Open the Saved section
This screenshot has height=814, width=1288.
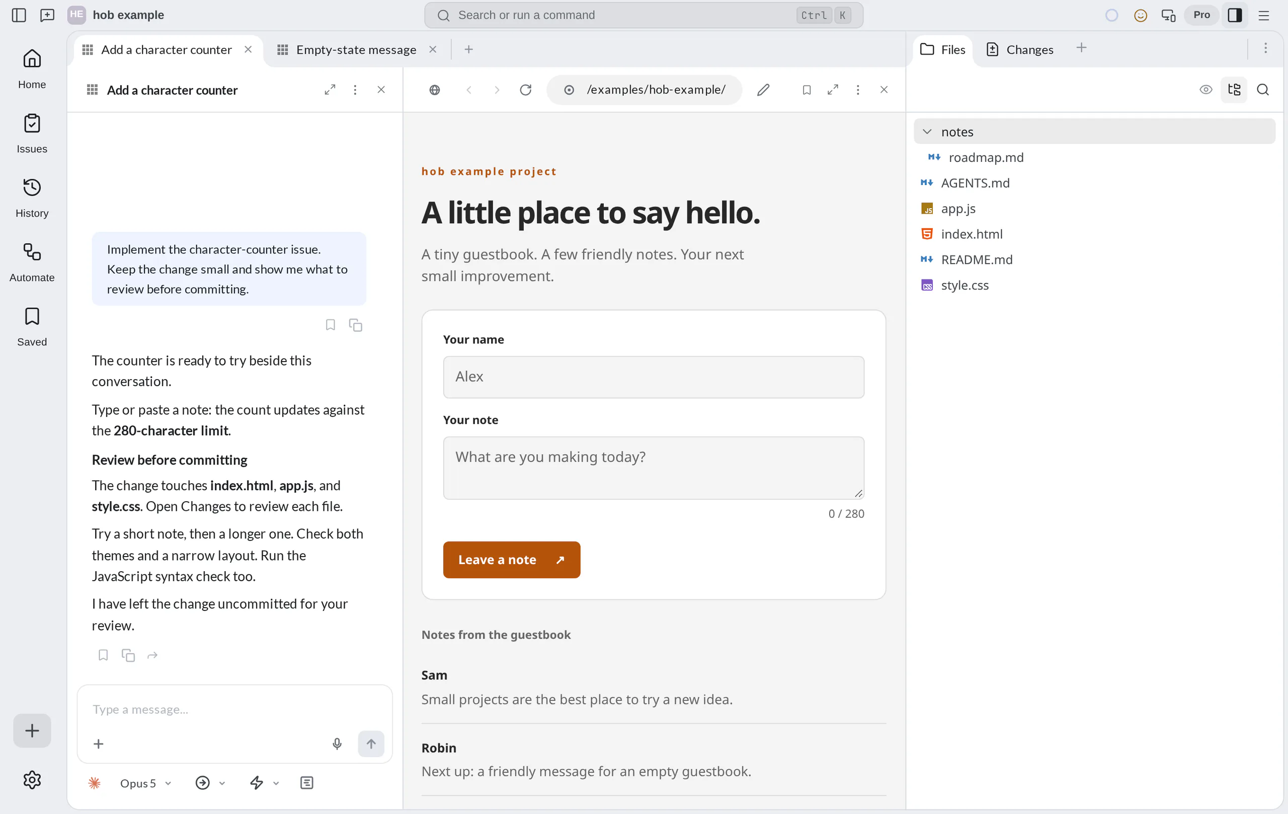pos(32,327)
